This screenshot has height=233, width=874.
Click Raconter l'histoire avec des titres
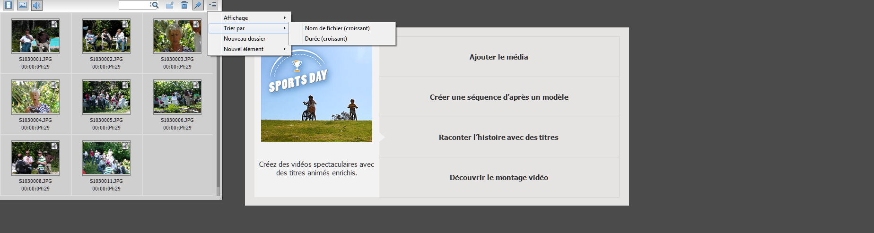click(x=499, y=138)
